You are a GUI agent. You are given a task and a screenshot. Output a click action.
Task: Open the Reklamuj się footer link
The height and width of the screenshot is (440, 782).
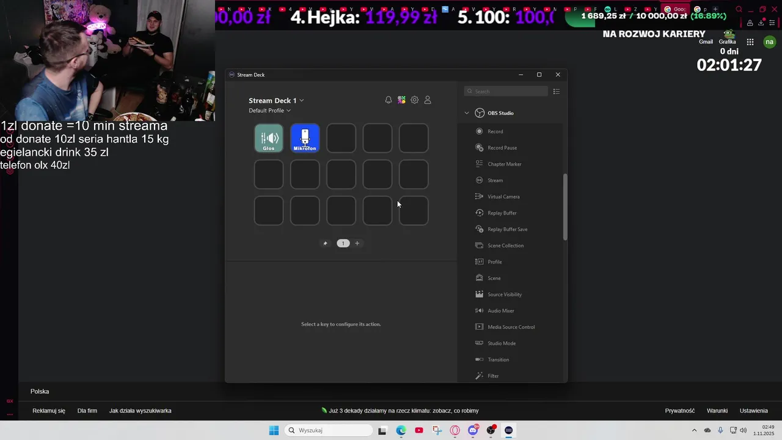pos(49,411)
